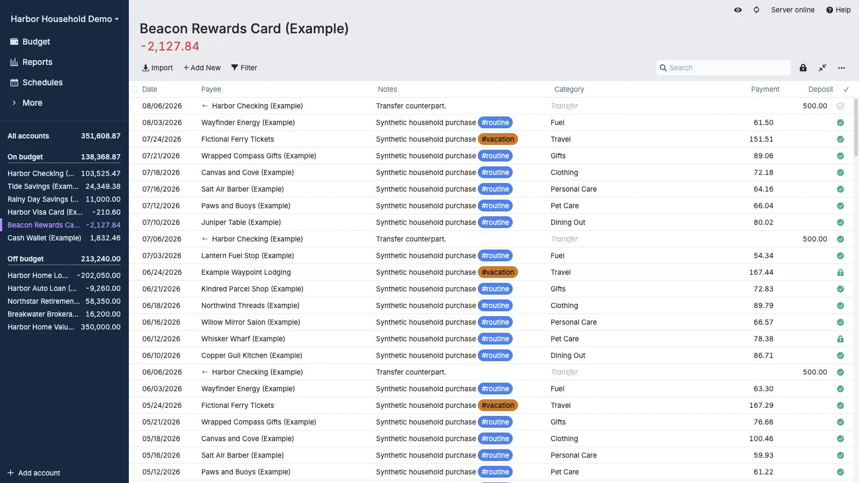Image resolution: width=859 pixels, height=483 pixels.
Task: Click Server online status
Action: tap(792, 10)
